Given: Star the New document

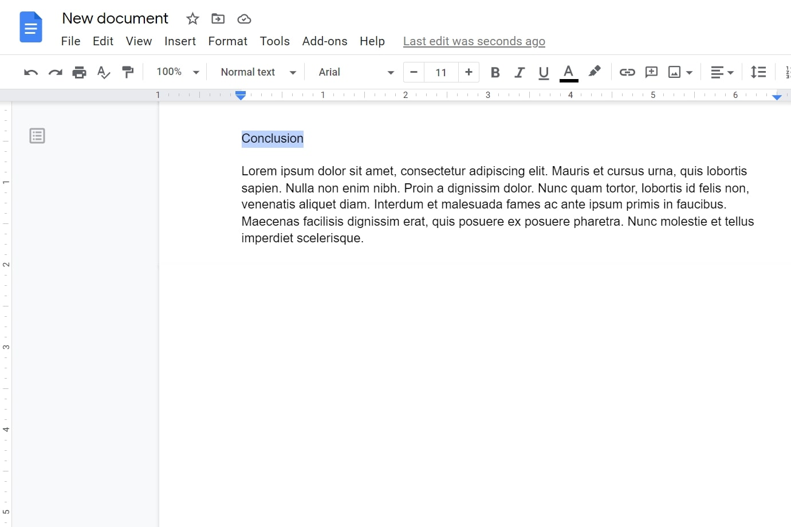Looking at the screenshot, I should (x=192, y=18).
